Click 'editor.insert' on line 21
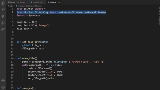This screenshot has height=90, width=160. click(37, 75)
